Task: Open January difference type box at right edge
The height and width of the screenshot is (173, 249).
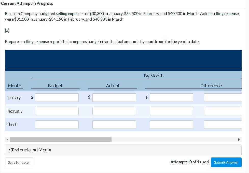Action: tap(223, 97)
